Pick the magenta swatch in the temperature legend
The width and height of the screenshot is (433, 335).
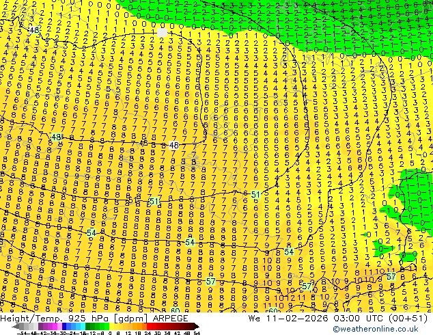coord(55,326)
